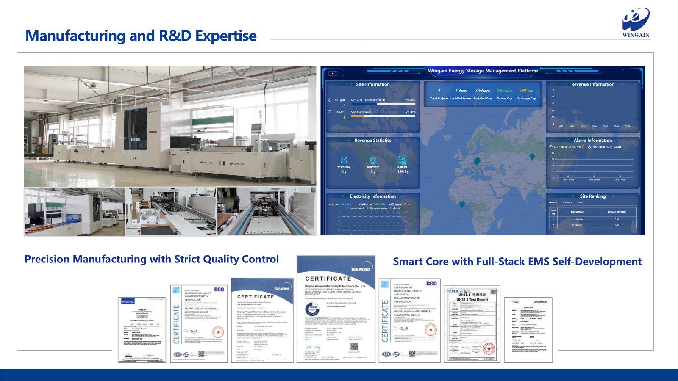
Task: Select the map pin over East Asia
Action: [x=532, y=157]
